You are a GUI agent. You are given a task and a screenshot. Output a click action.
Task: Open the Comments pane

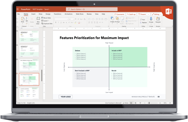tap(119, 14)
